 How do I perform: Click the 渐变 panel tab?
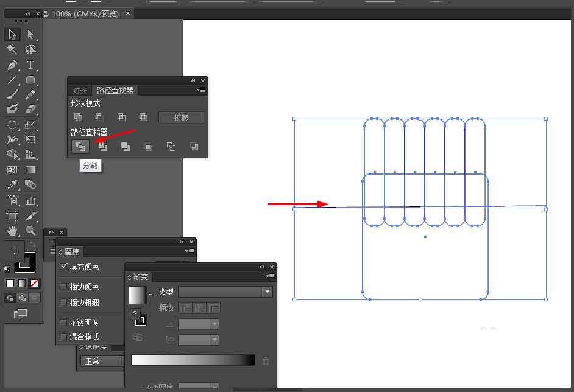point(138,276)
